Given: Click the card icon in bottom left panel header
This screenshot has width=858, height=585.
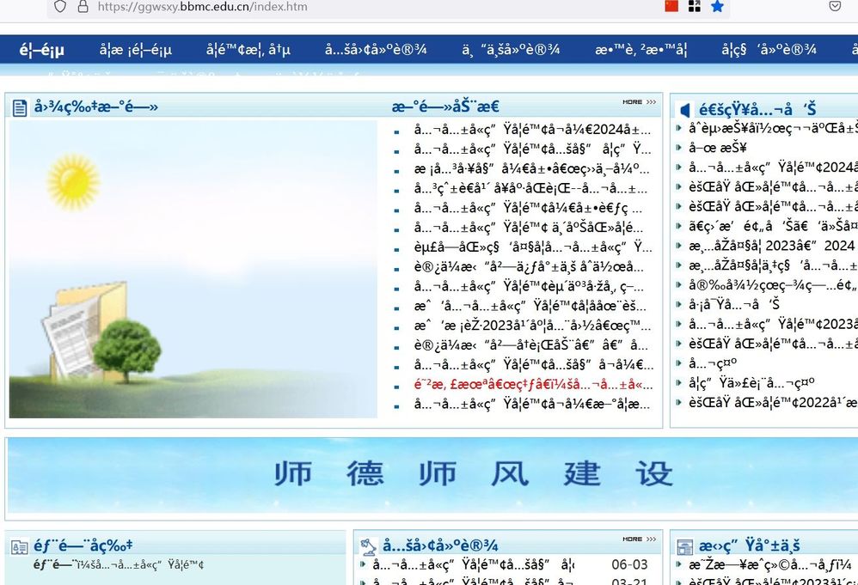Looking at the screenshot, I should 20,546.
